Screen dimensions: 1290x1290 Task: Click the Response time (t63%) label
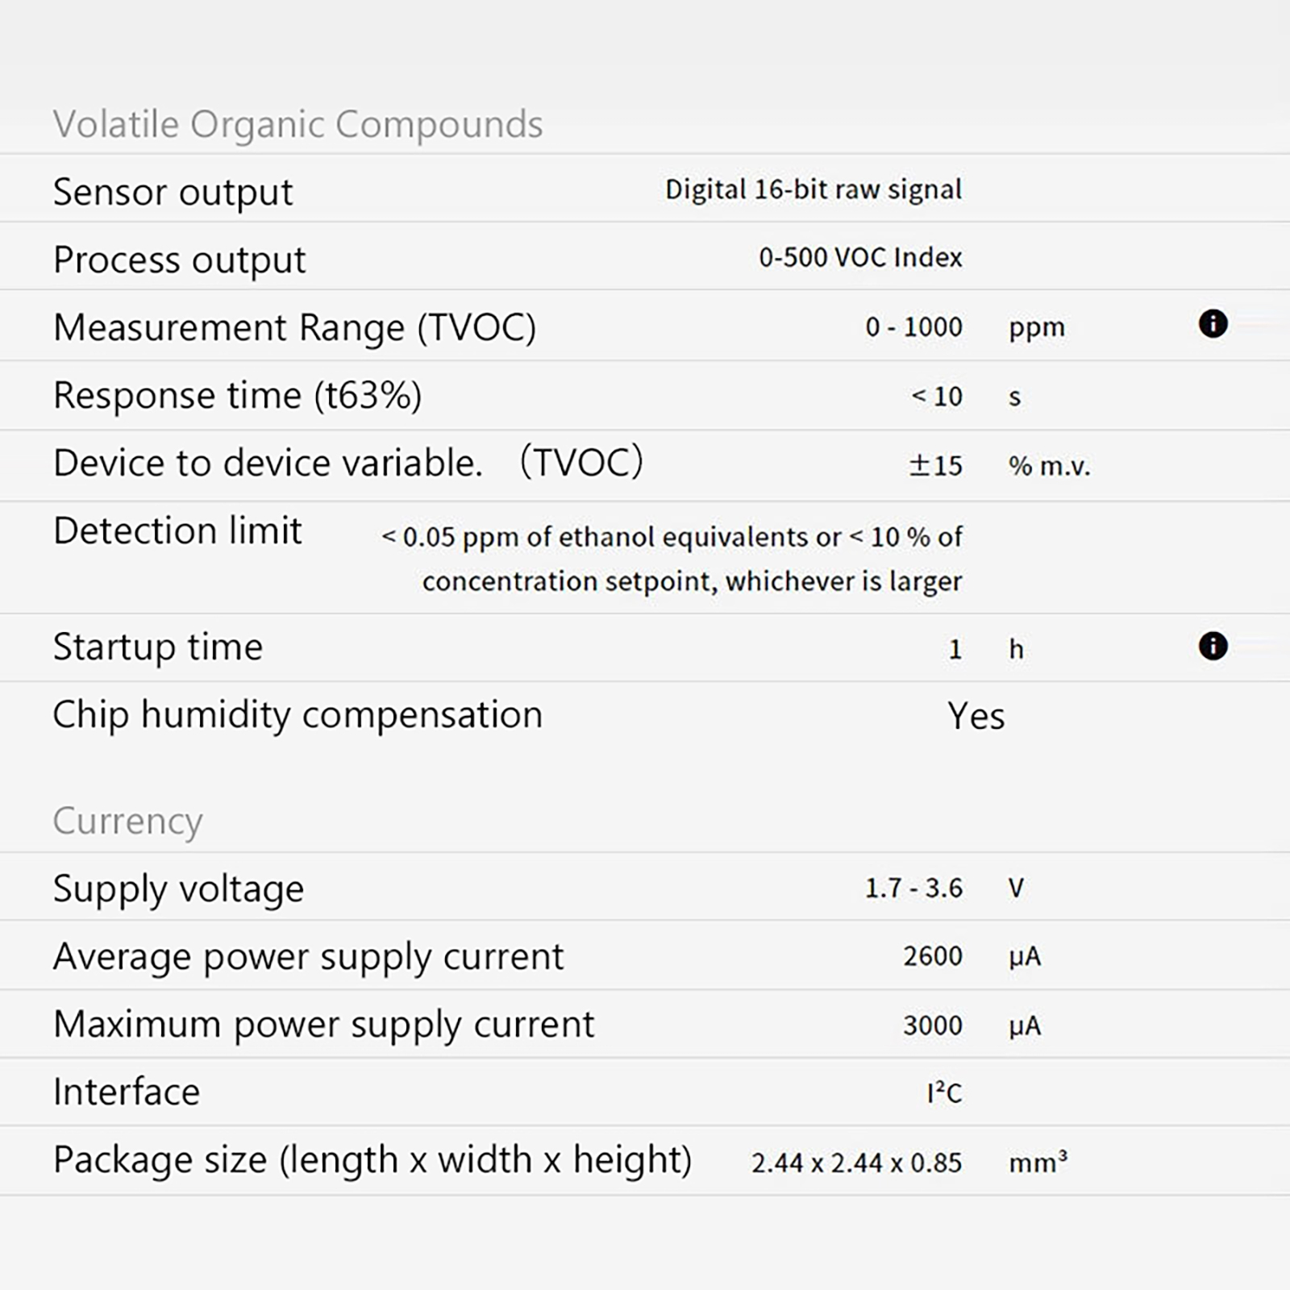tap(237, 395)
